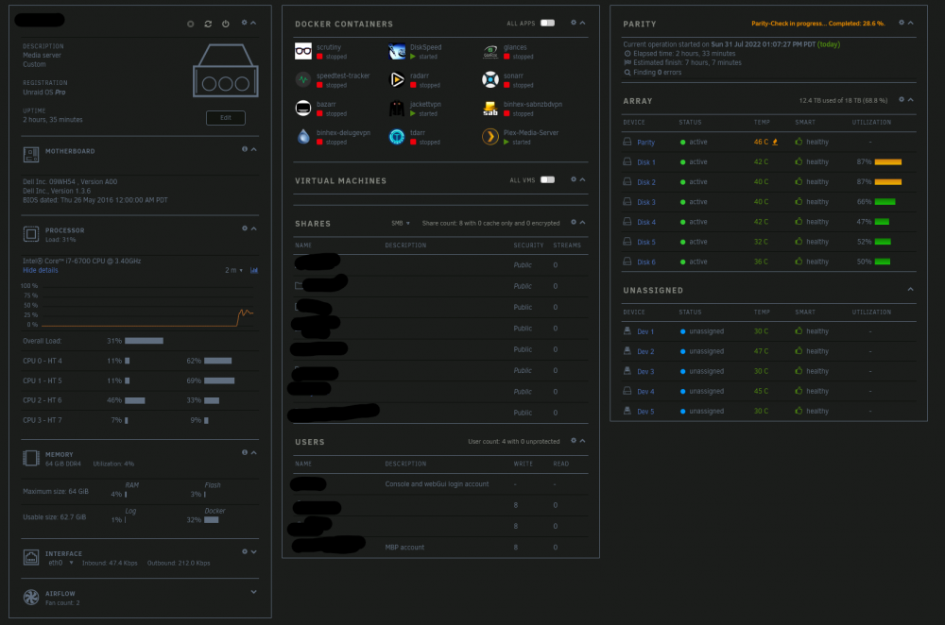This screenshot has width=945, height=625.
Task: Open the scrutiny container icon
Action: [303, 51]
